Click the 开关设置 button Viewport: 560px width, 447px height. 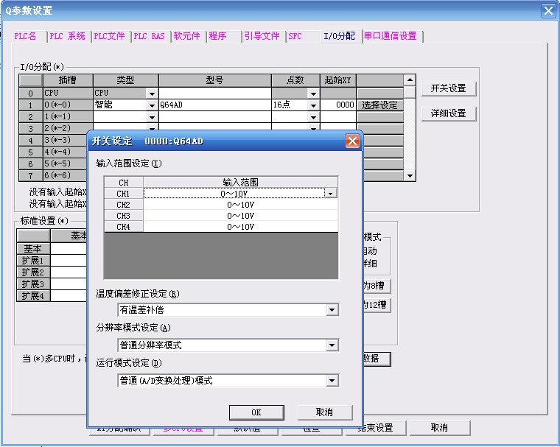(448, 88)
